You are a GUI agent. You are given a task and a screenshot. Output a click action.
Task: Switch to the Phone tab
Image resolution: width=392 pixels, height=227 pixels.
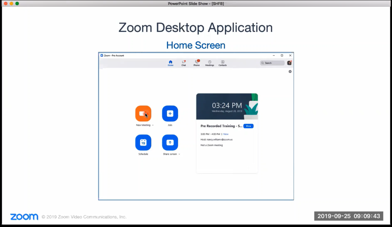196,63
